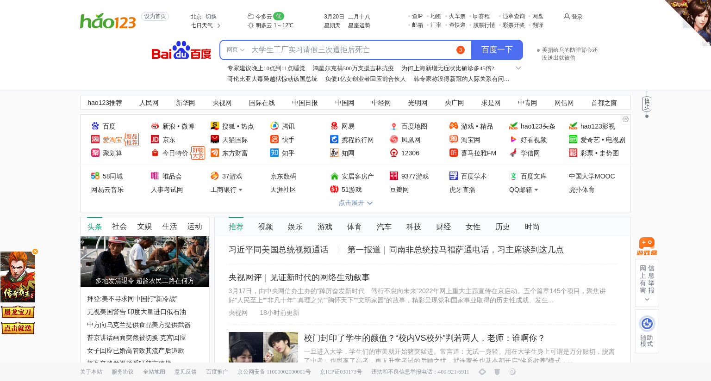
Task: Open the Haokan video icon
Action: pyautogui.click(x=513, y=139)
